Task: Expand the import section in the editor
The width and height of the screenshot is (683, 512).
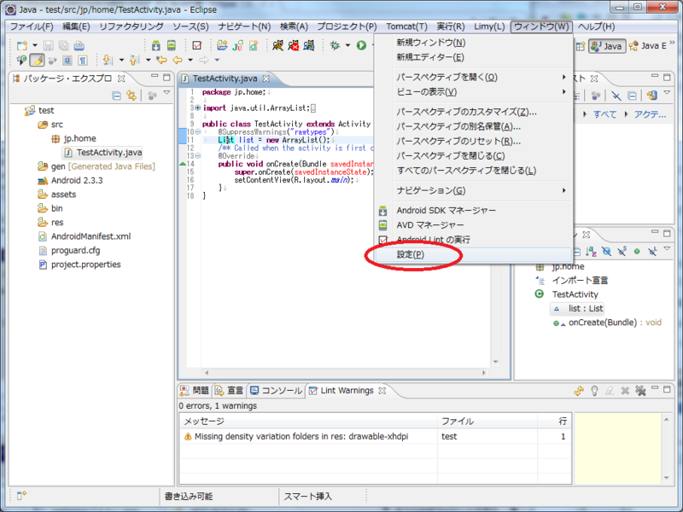Action: click(198, 108)
